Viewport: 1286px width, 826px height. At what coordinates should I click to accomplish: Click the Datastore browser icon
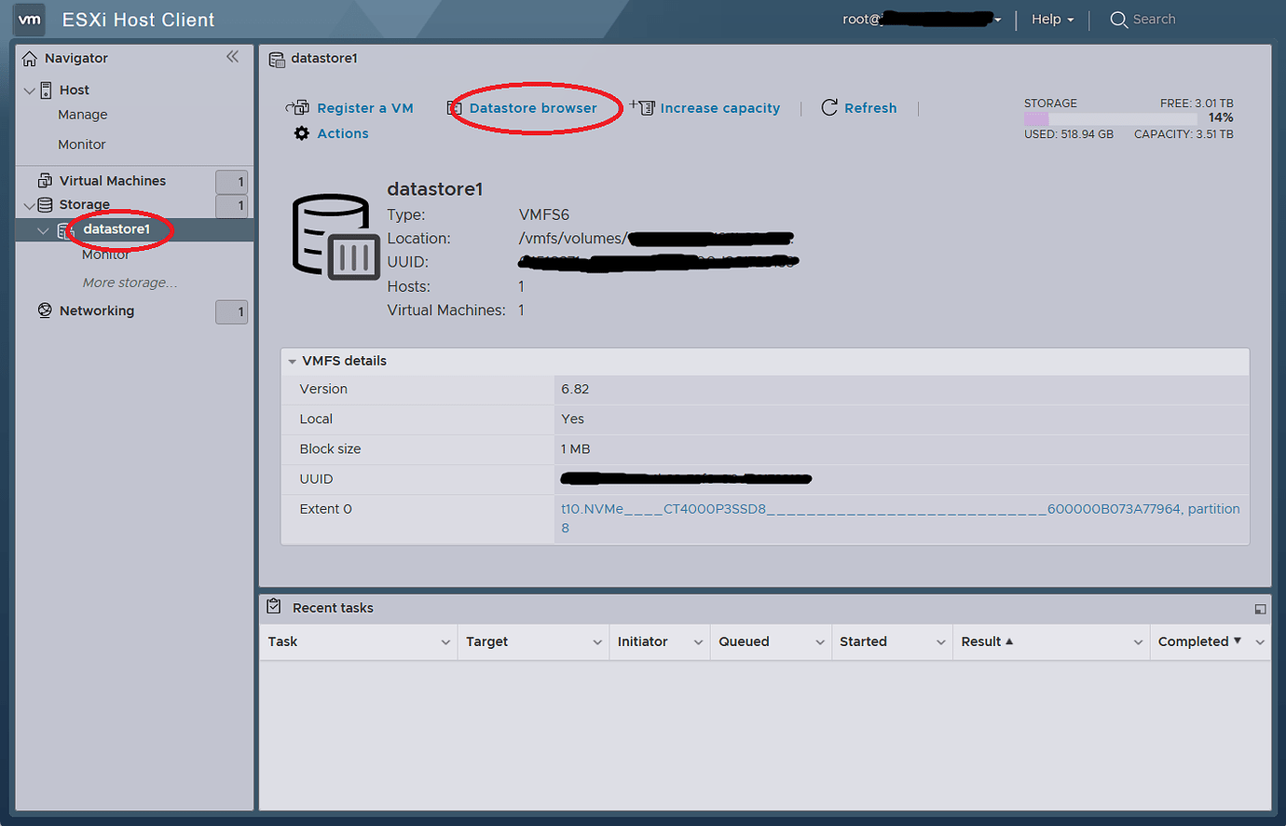pos(456,108)
